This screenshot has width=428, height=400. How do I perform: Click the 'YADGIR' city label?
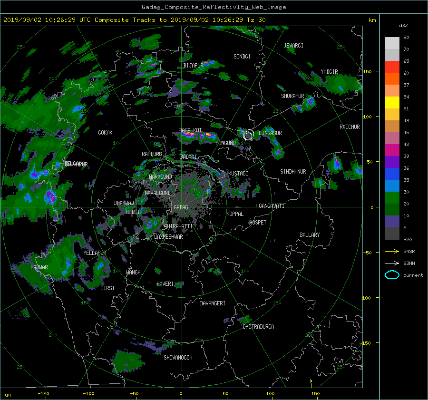pyautogui.click(x=329, y=72)
